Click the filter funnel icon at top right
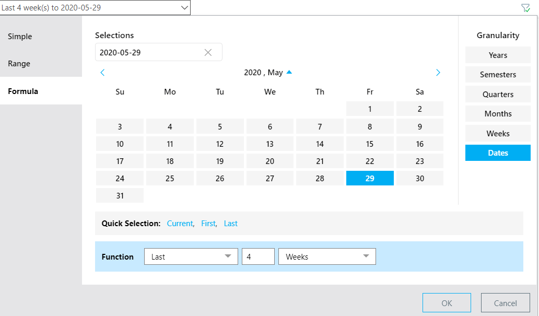This screenshot has width=539, height=316. coord(525,8)
